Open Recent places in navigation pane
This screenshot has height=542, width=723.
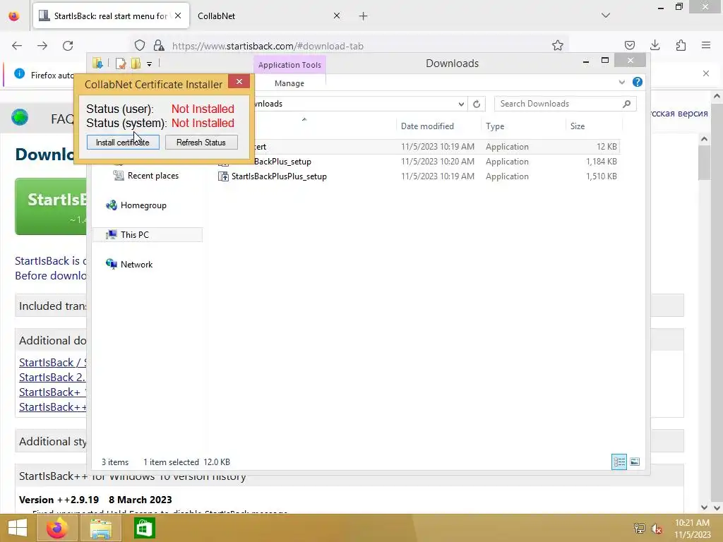(147, 176)
